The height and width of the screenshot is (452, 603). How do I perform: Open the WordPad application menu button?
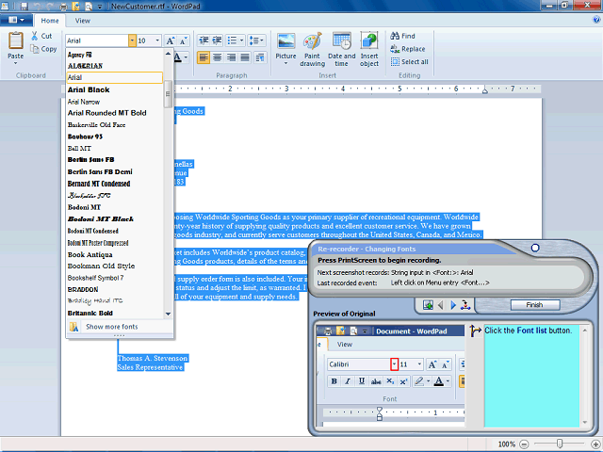click(x=15, y=20)
